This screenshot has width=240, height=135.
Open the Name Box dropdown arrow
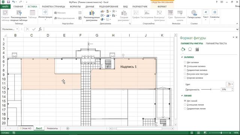pos(17,29)
